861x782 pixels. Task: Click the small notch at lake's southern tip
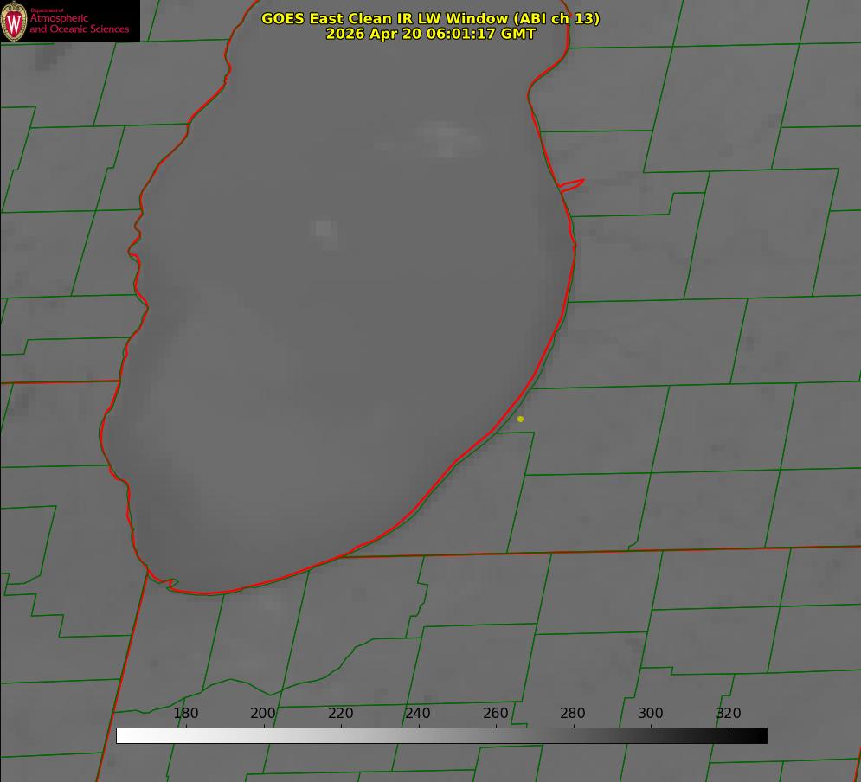tap(171, 583)
